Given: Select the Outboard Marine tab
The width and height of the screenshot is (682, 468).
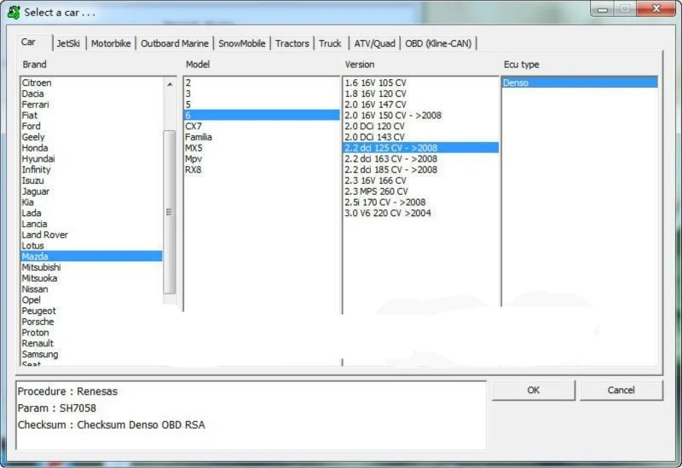Looking at the screenshot, I should [175, 43].
